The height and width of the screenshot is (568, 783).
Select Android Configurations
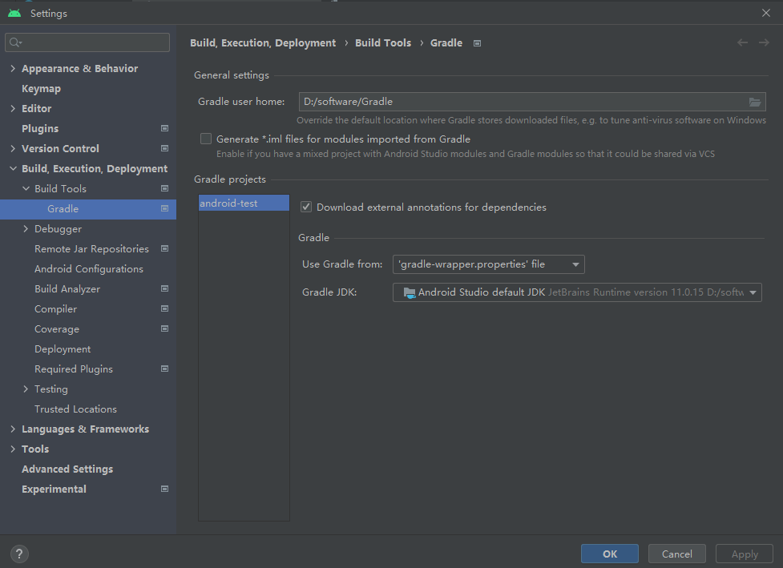(x=88, y=268)
